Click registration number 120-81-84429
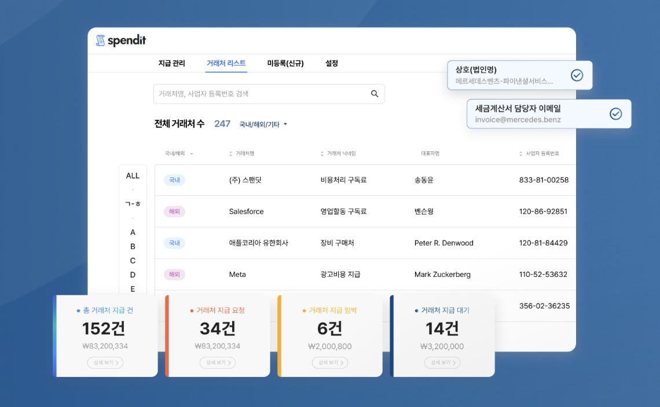 click(x=543, y=243)
